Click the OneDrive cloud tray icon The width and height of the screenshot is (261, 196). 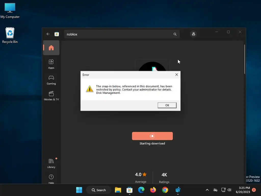click(x=215, y=190)
